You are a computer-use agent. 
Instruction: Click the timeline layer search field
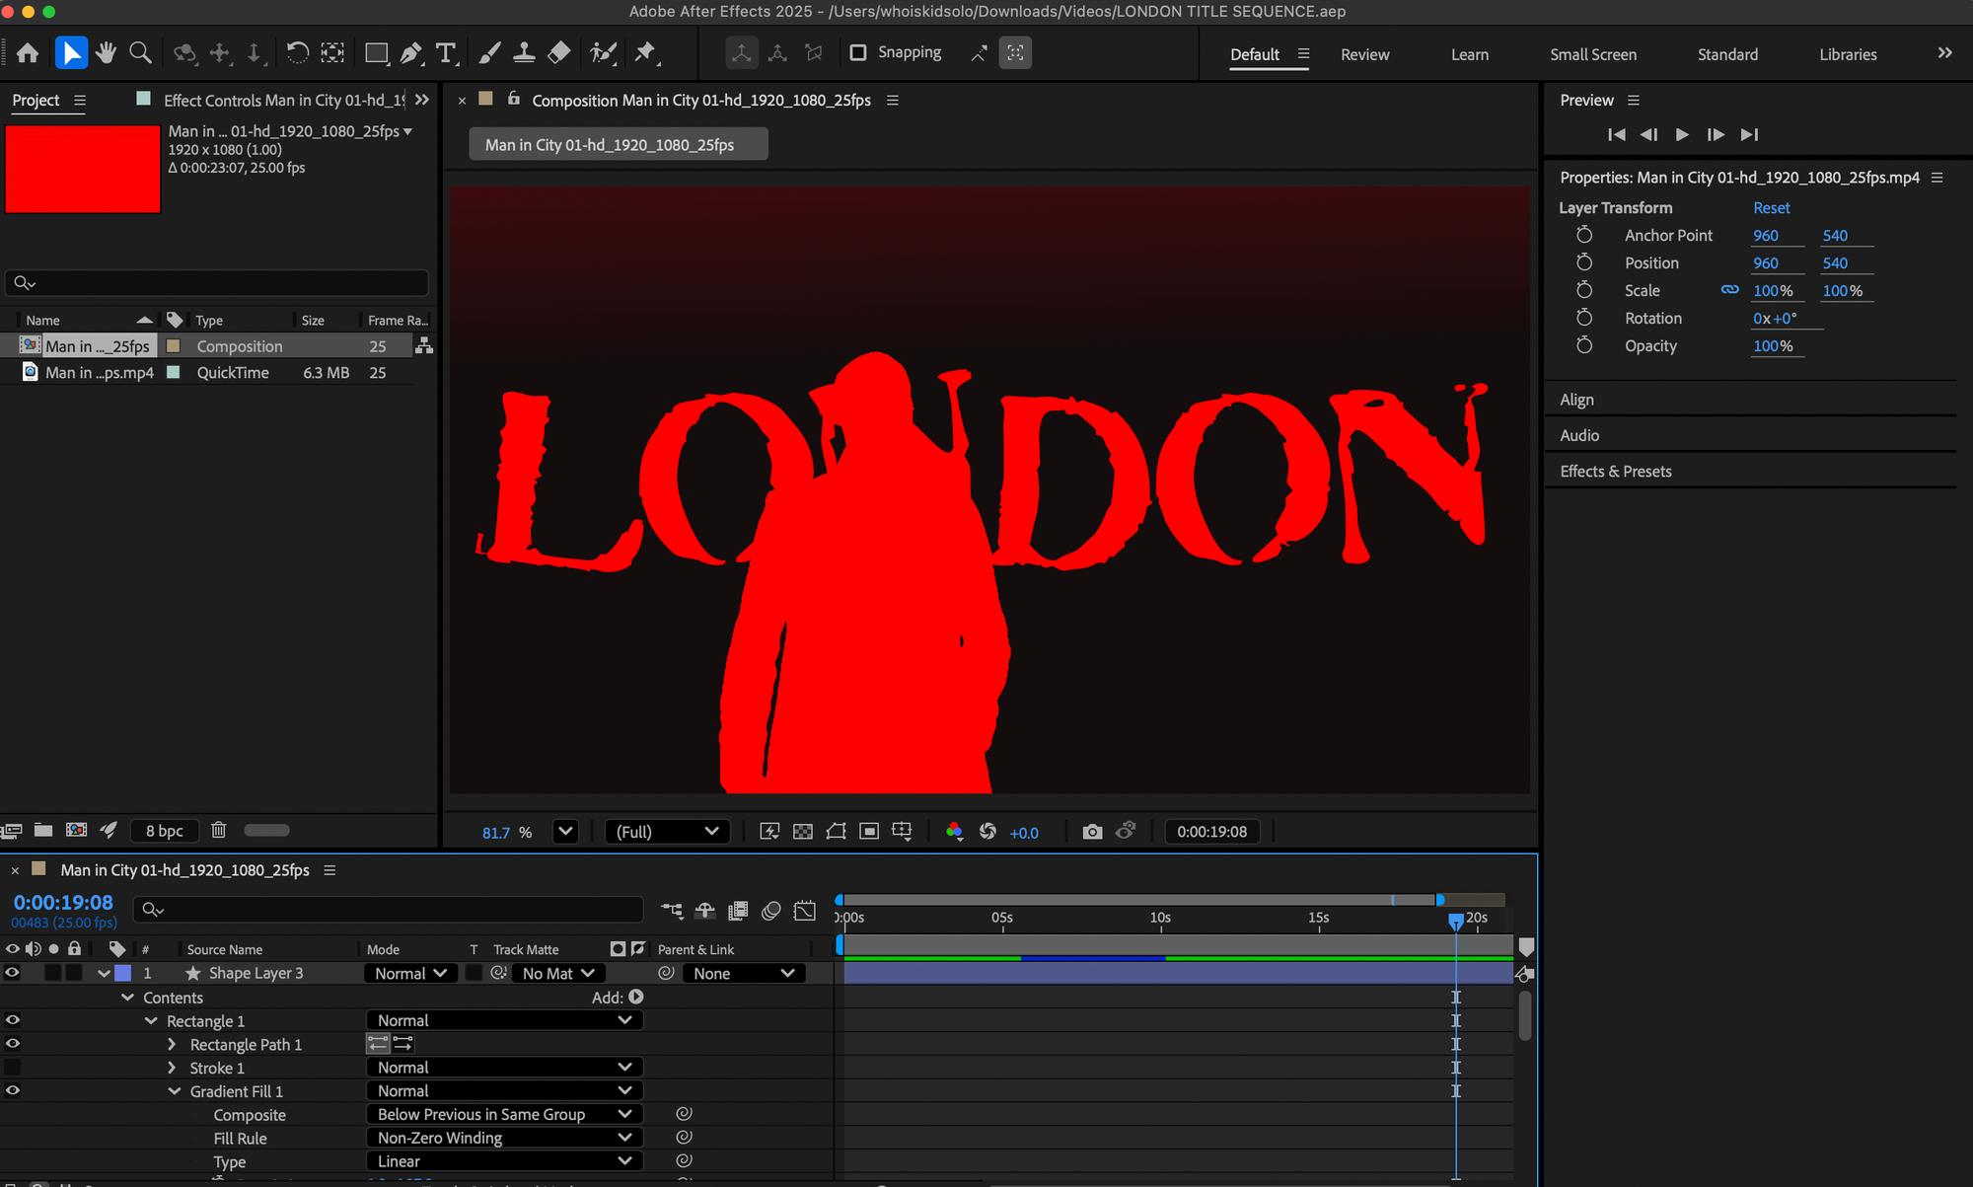395,909
